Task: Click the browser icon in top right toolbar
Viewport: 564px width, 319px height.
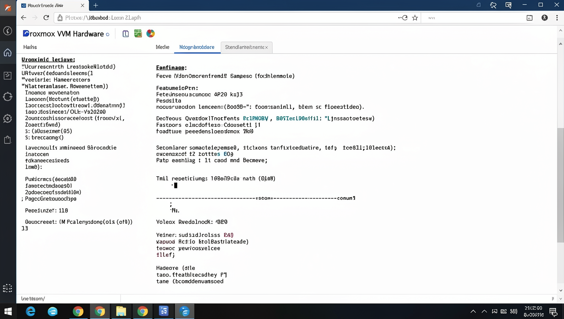Action: tap(529, 18)
